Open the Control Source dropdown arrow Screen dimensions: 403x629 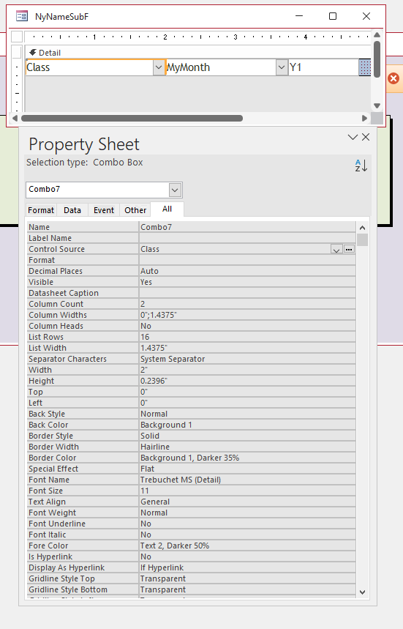pos(336,250)
